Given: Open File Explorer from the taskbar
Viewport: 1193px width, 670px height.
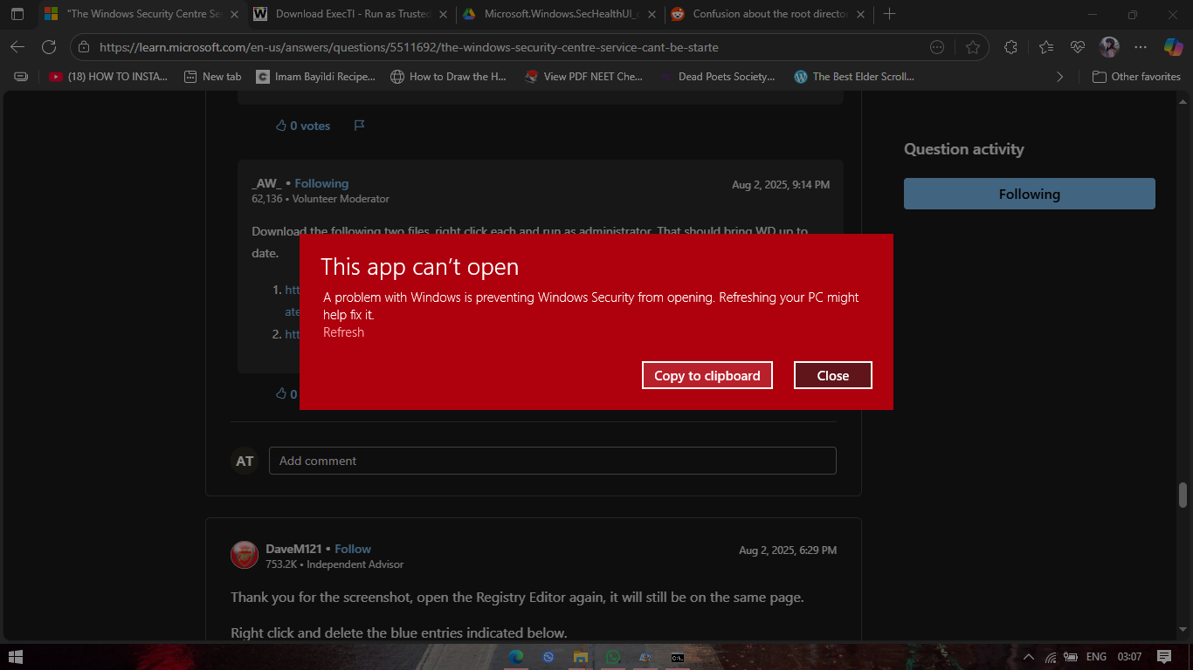Looking at the screenshot, I should coord(581,657).
